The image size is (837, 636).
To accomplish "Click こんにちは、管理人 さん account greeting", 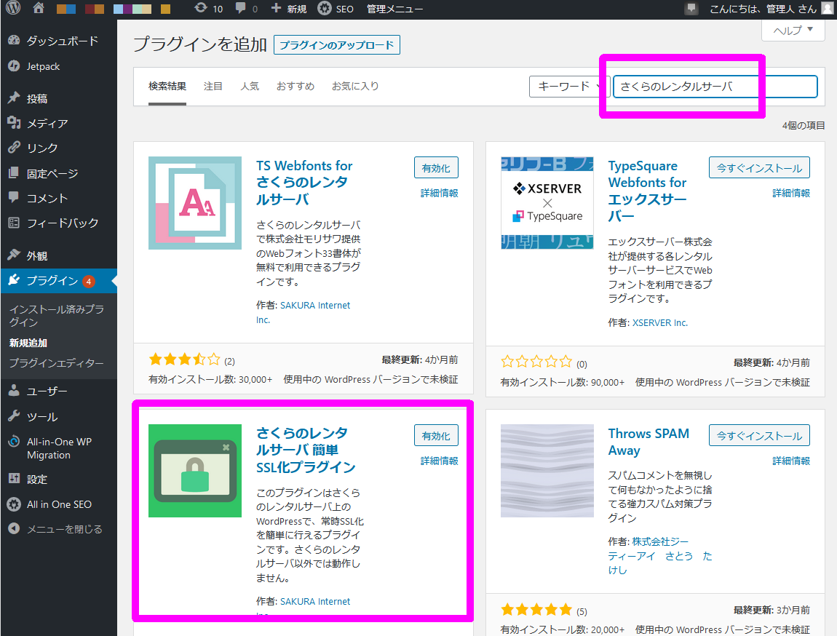I will click(x=763, y=9).
